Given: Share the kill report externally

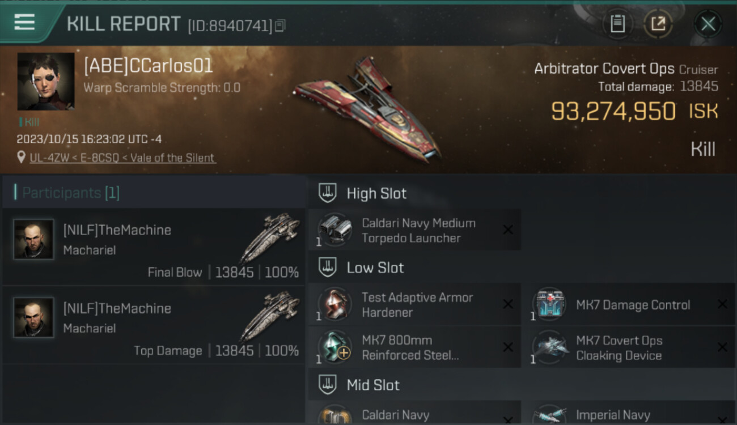Looking at the screenshot, I should 658,24.
